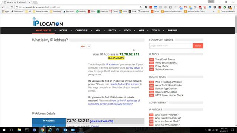The height and width of the screenshot is (133, 237).
Task: Click the green checkmark extension icon
Action: (225, 7)
